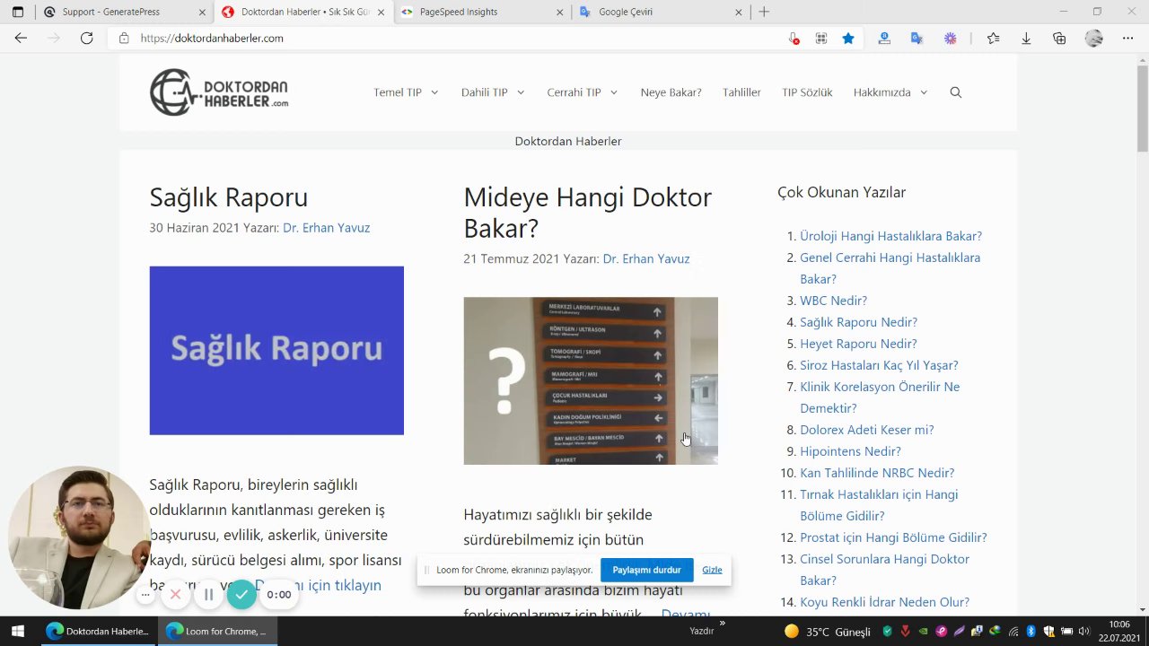This screenshot has width=1149, height=646.
Task: Click the blocked microphone icon in address bar
Action: (794, 39)
